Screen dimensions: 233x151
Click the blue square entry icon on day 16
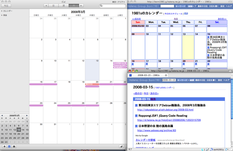click(133, 64)
